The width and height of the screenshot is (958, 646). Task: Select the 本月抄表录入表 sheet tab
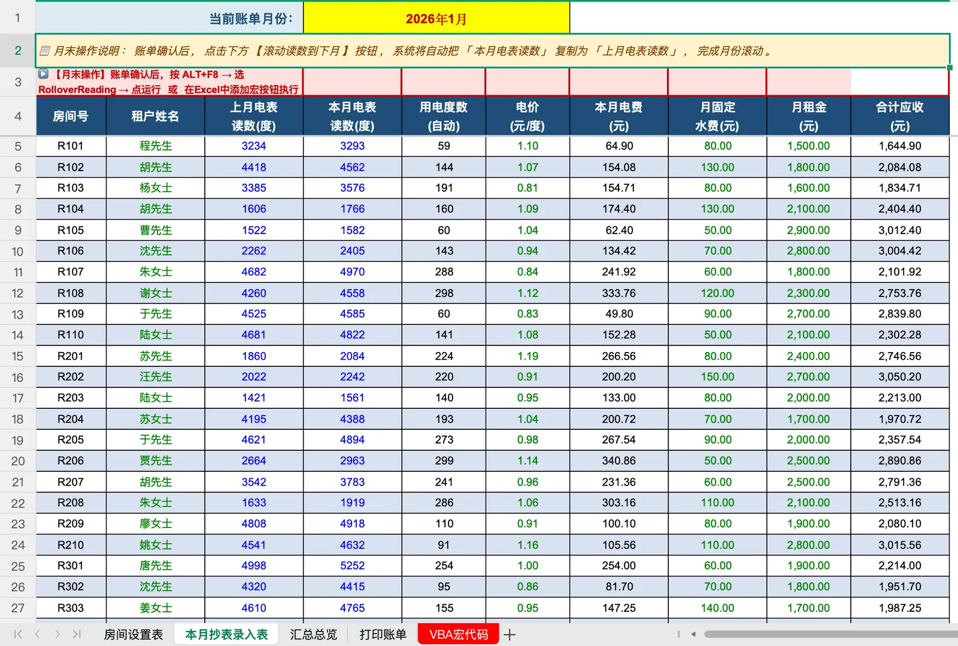point(226,635)
